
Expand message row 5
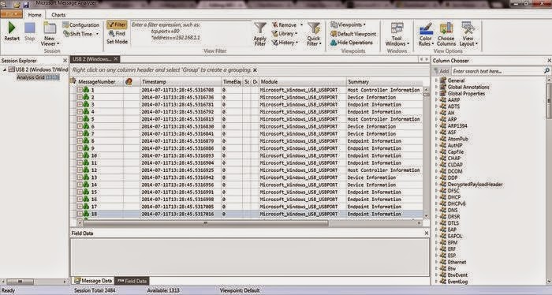point(80,119)
